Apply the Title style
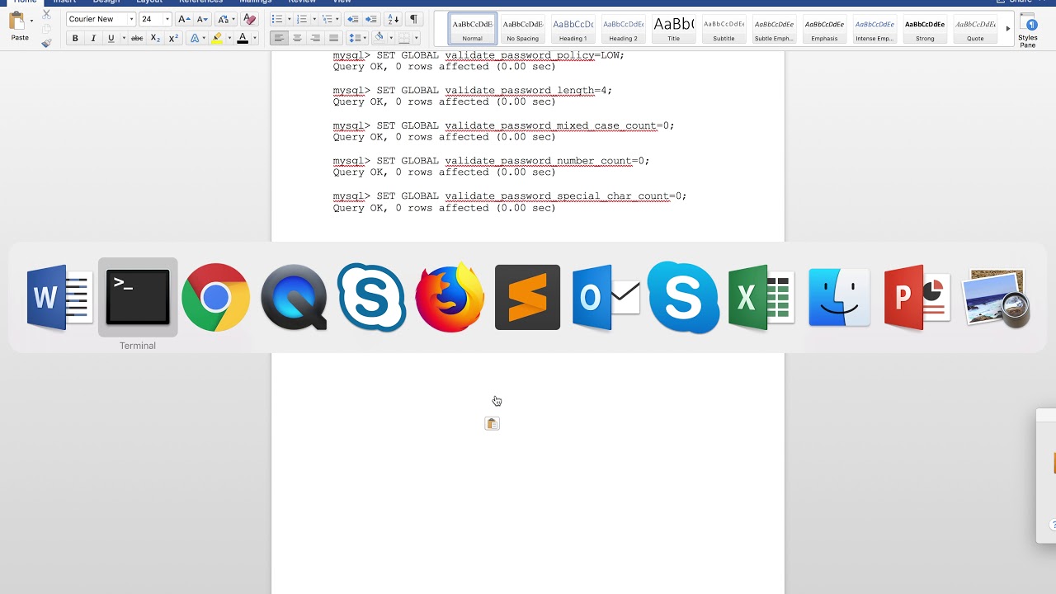Image resolution: width=1056 pixels, height=594 pixels. (673, 29)
